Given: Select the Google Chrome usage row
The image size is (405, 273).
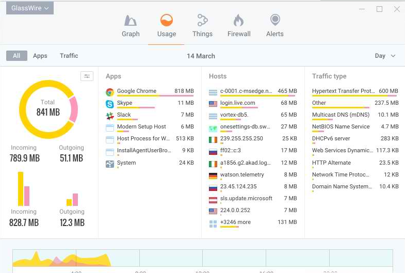Looking at the screenshot, I should [x=150, y=92].
